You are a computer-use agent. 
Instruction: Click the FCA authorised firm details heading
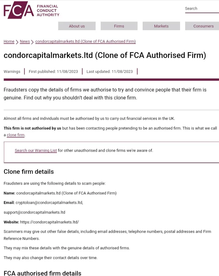[42, 273]
